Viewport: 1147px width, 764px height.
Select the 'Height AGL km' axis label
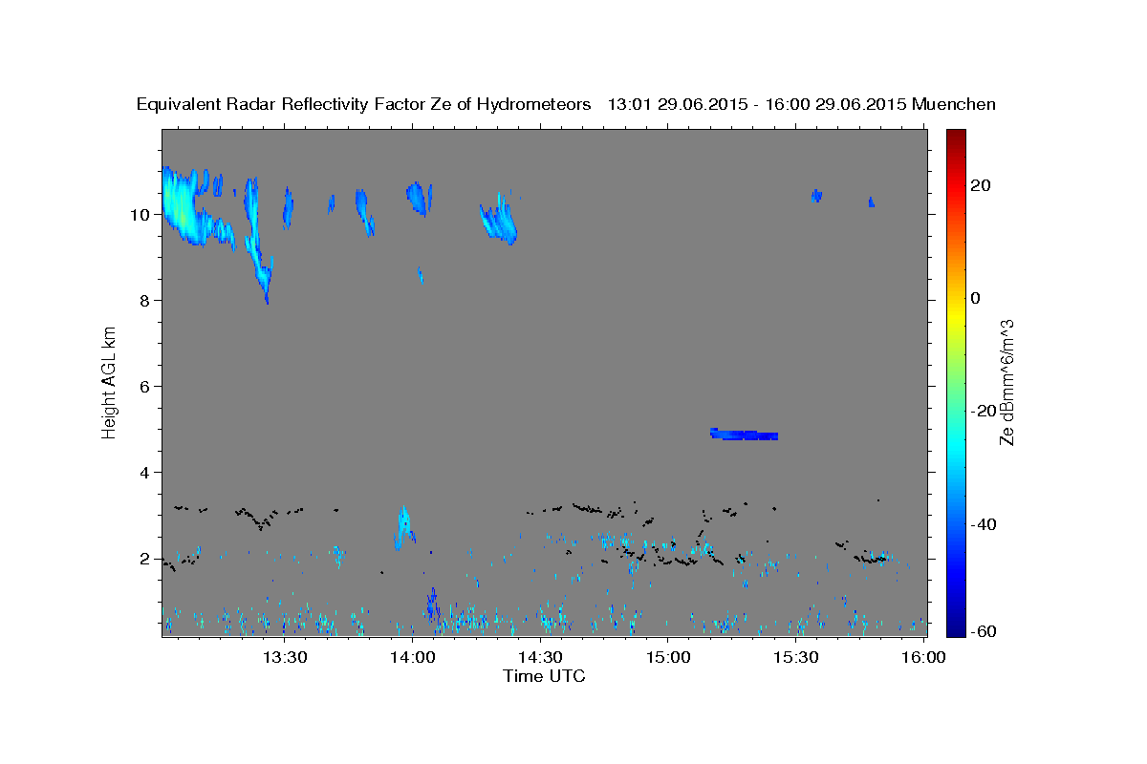click(x=110, y=381)
